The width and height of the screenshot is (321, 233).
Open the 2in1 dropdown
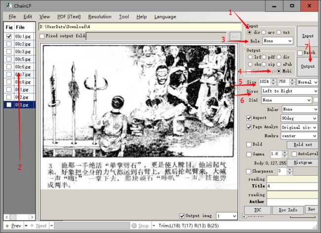click(286, 100)
